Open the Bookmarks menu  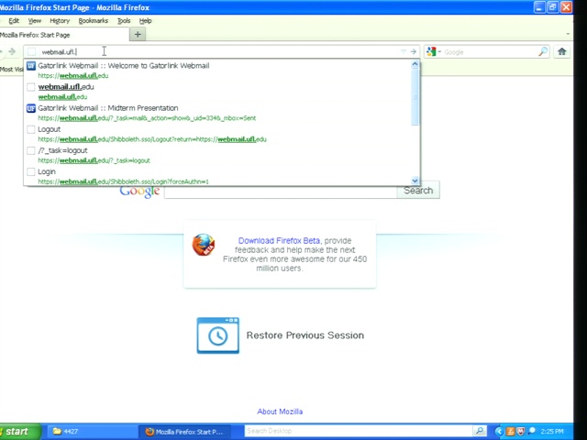94,21
